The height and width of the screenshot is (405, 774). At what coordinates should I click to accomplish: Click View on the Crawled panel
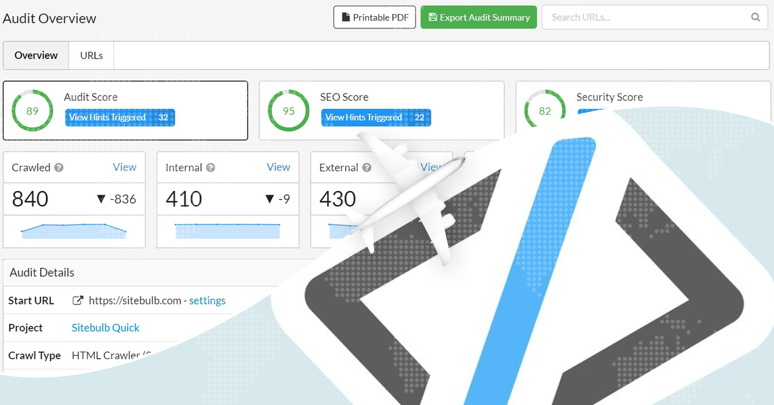click(125, 167)
